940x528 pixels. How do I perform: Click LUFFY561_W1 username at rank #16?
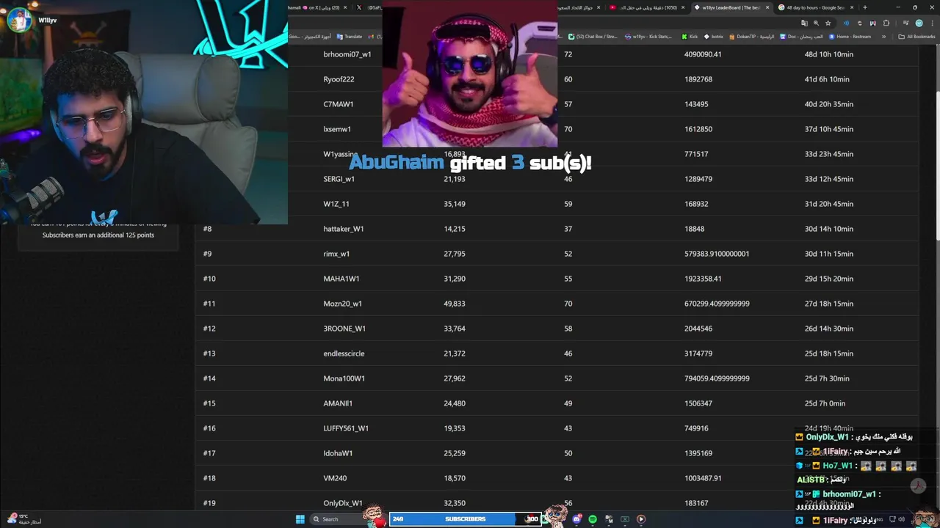(x=346, y=428)
